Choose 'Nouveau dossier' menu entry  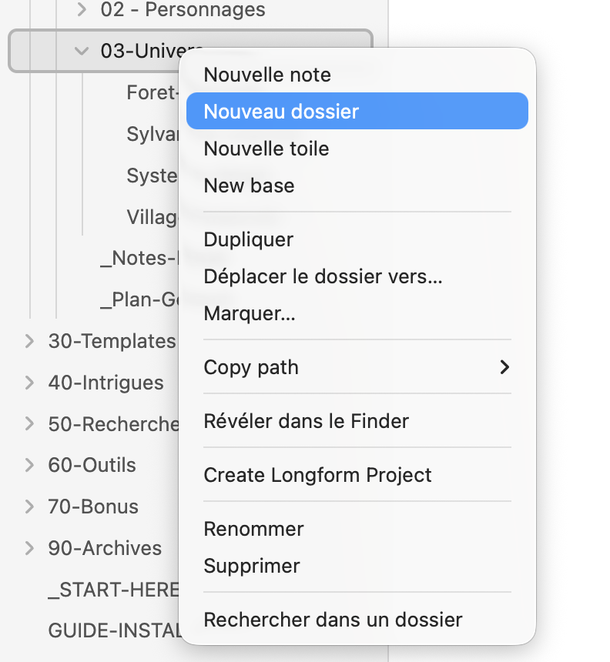(x=281, y=112)
